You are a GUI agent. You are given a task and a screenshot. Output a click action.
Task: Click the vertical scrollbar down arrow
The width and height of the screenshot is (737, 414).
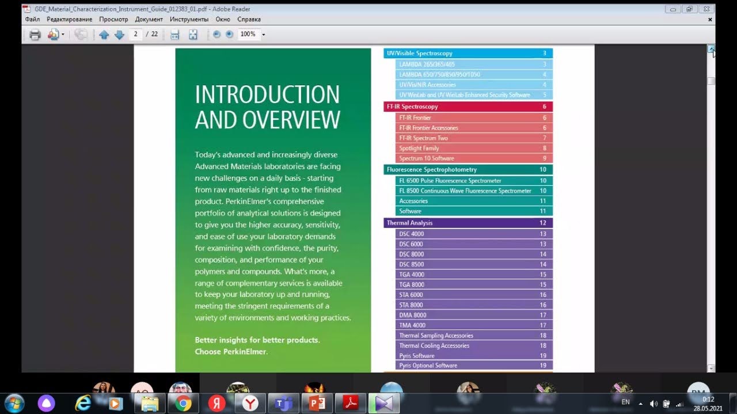pos(711,368)
